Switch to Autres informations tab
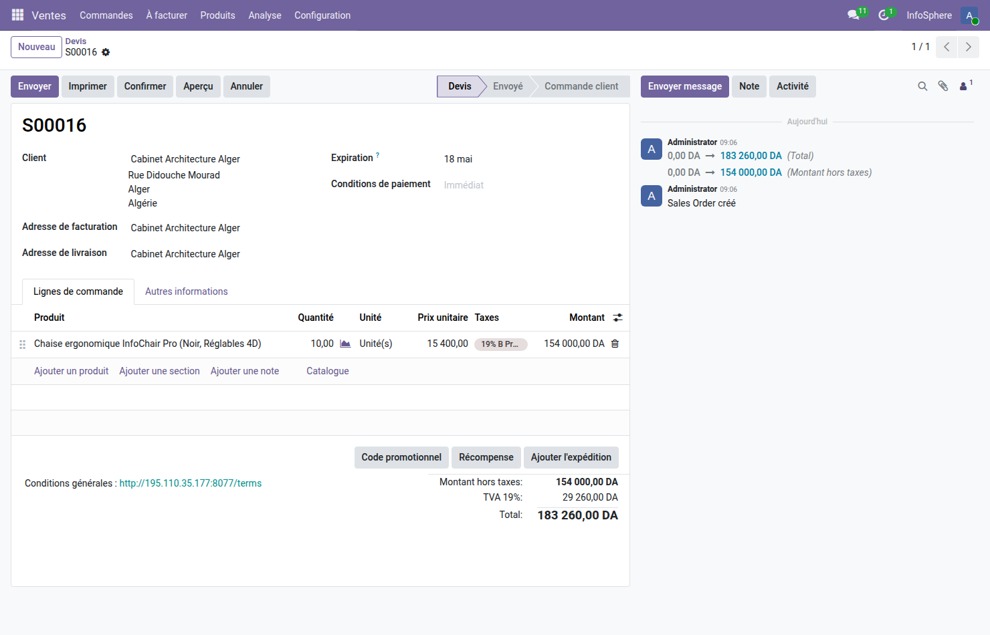The height and width of the screenshot is (635, 990). click(186, 291)
